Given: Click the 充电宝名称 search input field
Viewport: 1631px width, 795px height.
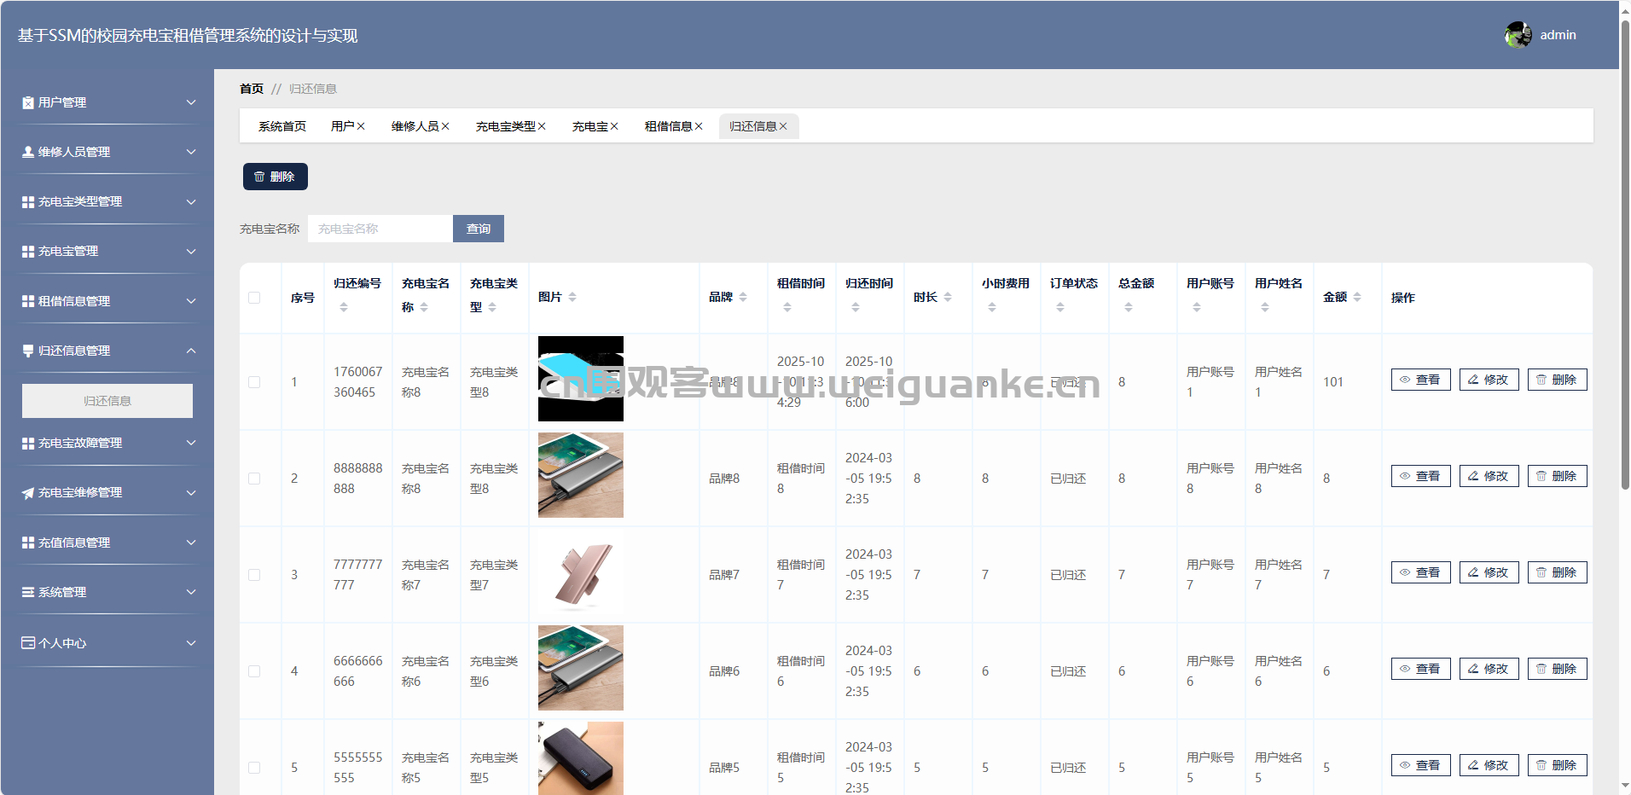Looking at the screenshot, I should 380,229.
